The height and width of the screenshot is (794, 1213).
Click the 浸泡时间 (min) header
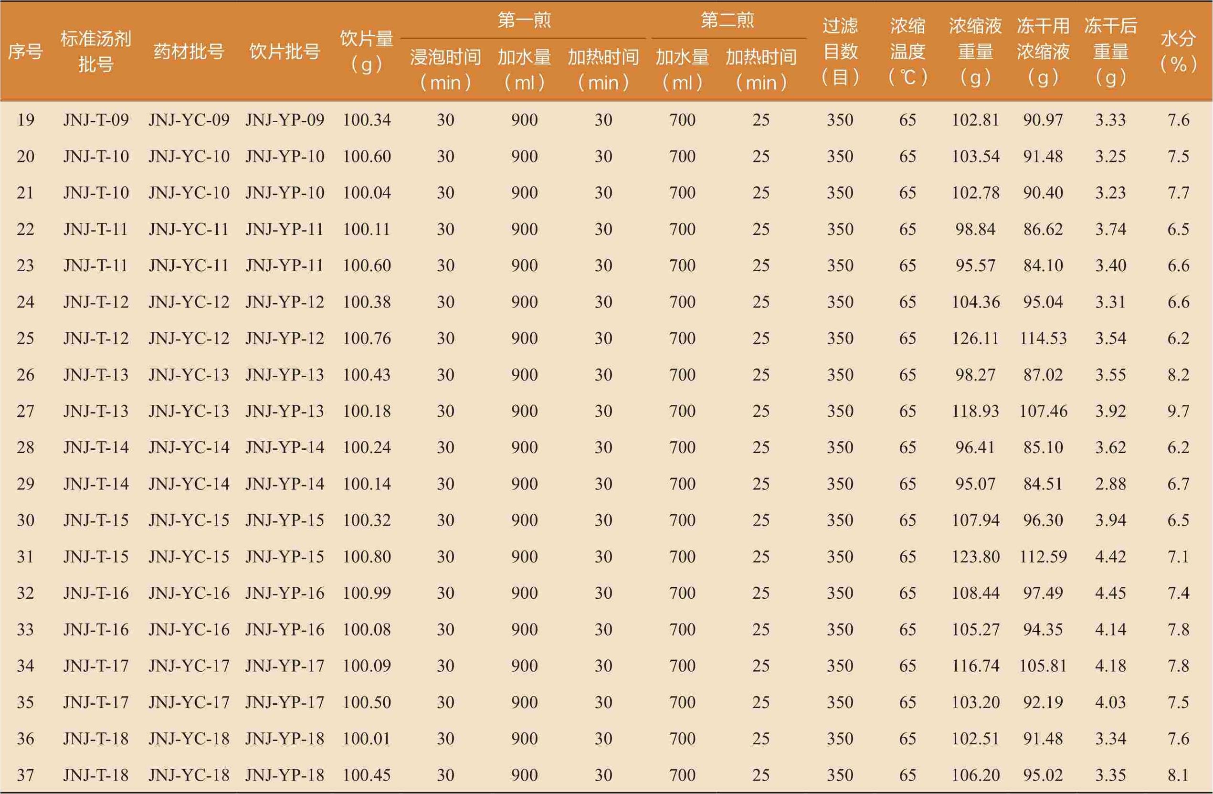click(x=445, y=70)
